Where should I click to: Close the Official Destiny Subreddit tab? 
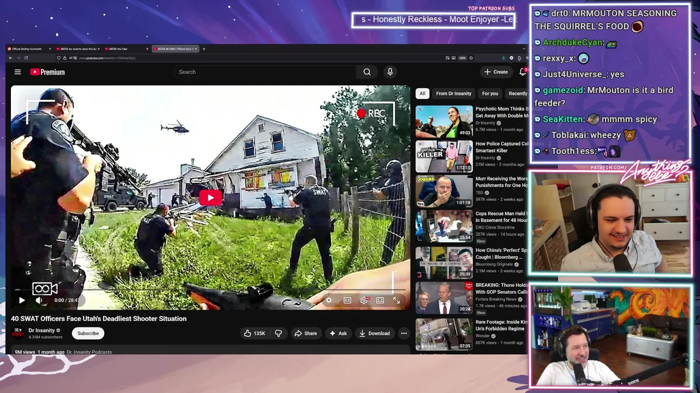[50, 49]
